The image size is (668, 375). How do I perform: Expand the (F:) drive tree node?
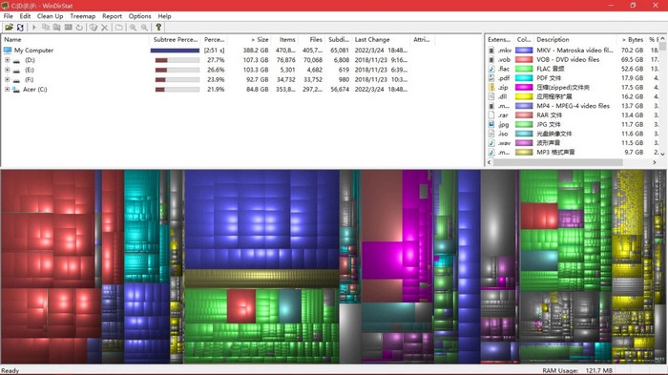coord(8,80)
